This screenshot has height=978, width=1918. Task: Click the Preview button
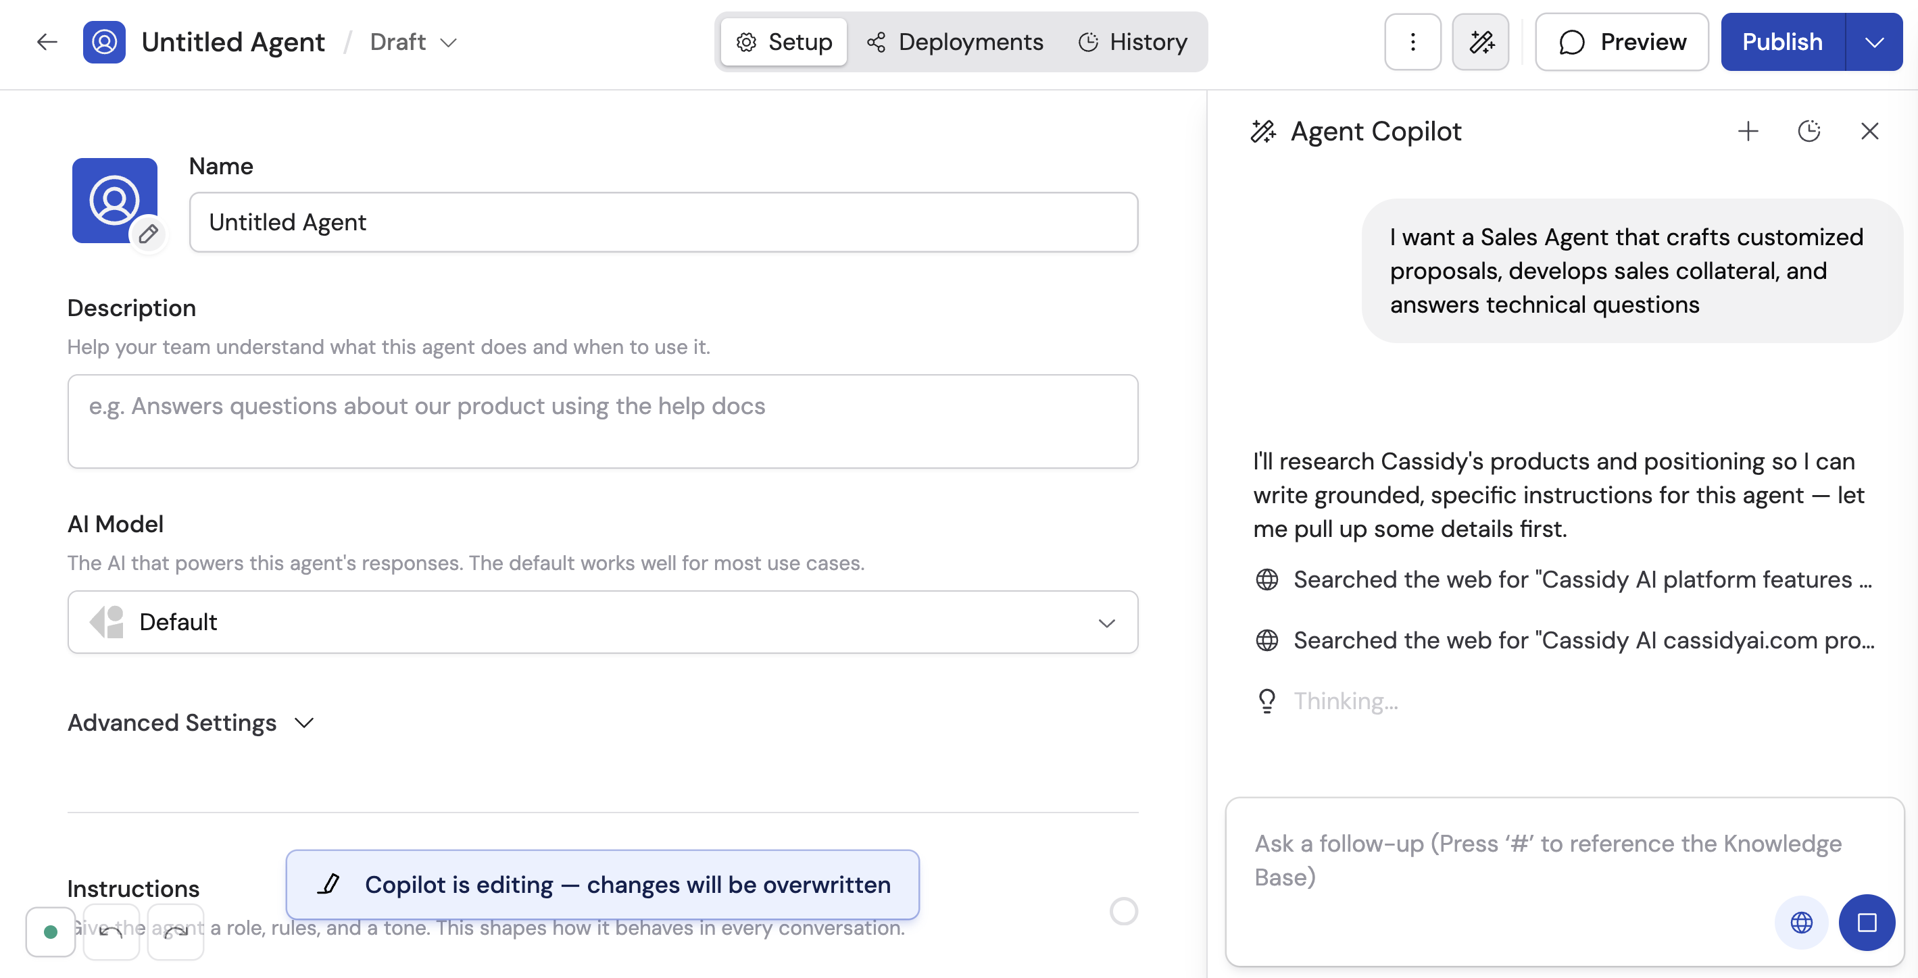(x=1621, y=42)
